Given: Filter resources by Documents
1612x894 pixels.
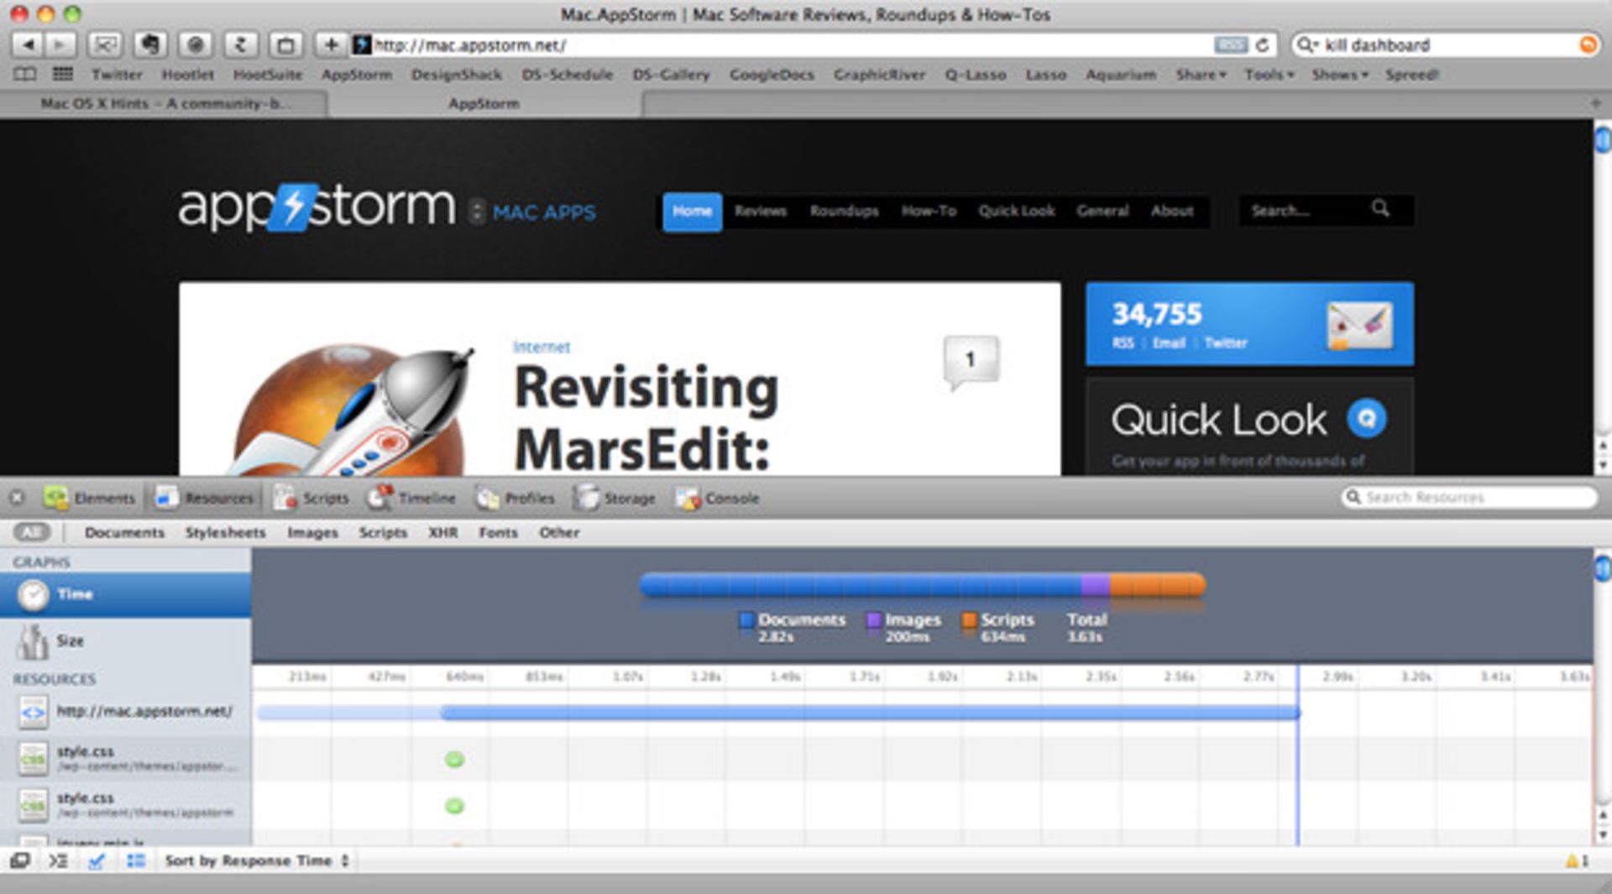Looking at the screenshot, I should point(124,532).
